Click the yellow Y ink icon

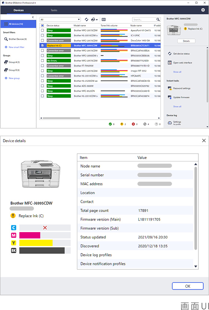click(x=14, y=243)
